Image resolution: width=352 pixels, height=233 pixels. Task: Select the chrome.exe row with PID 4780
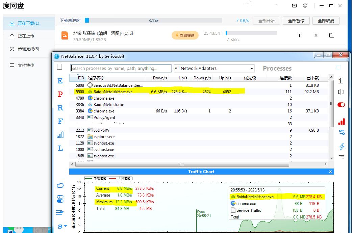click(199, 98)
